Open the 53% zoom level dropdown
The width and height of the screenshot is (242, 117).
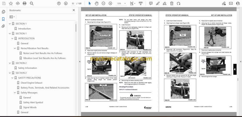tap(122, 3)
